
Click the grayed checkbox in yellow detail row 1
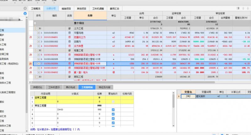click(113, 101)
